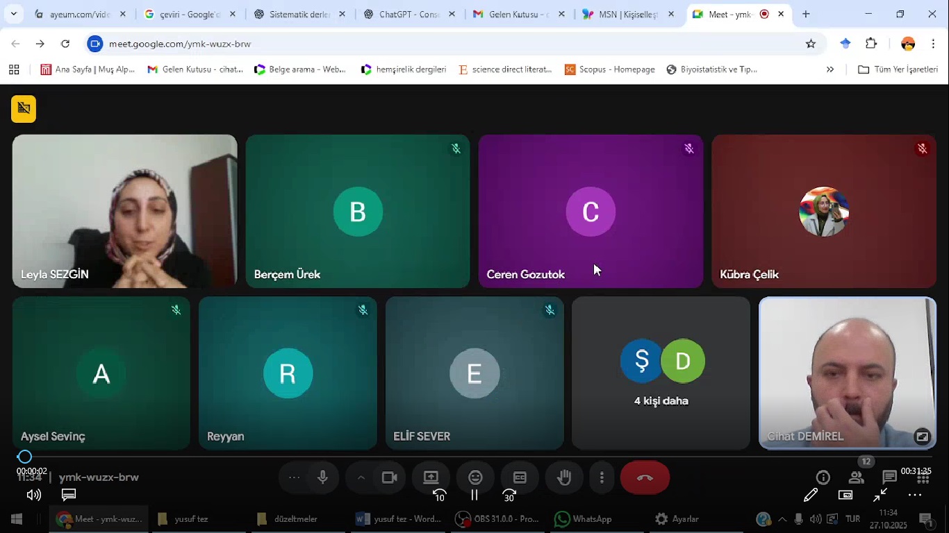Toggle the camera button in Meet toolbar
The height and width of the screenshot is (533, 949).
click(390, 477)
